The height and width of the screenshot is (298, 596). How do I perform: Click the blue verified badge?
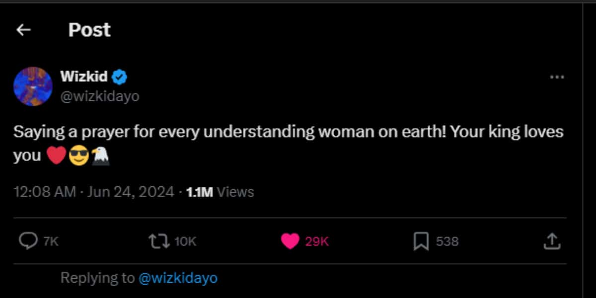tap(121, 77)
